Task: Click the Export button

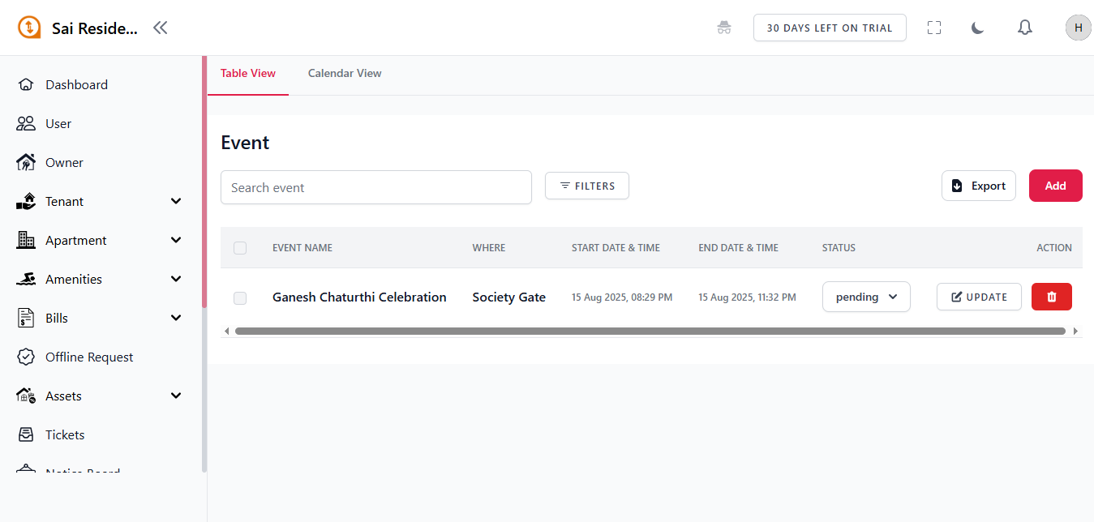Action: [x=978, y=186]
